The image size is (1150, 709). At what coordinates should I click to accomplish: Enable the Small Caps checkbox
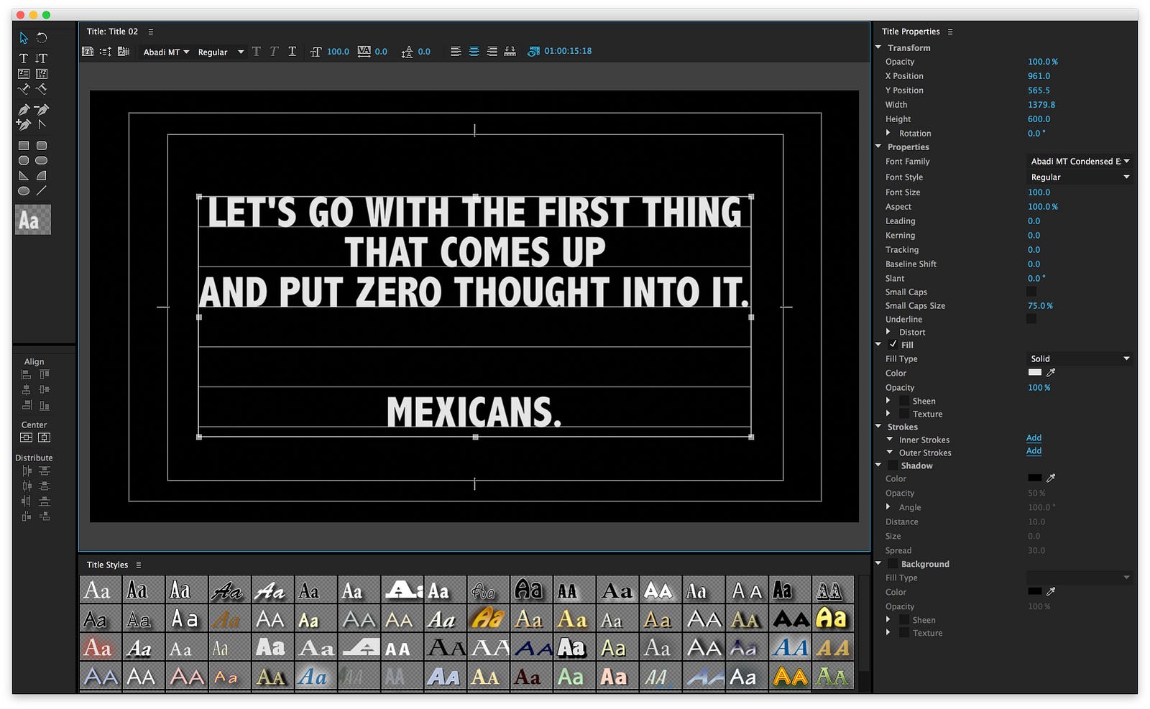pyautogui.click(x=1031, y=292)
